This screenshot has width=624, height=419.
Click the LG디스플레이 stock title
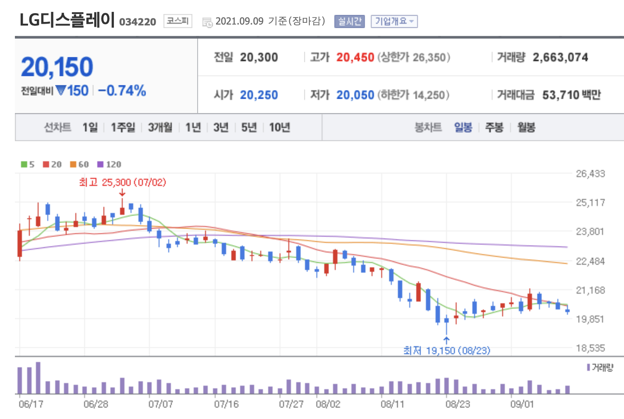tap(67, 20)
